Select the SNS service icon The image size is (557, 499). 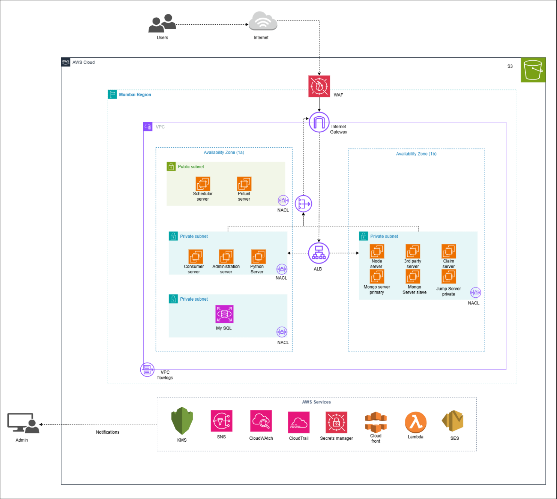click(221, 421)
